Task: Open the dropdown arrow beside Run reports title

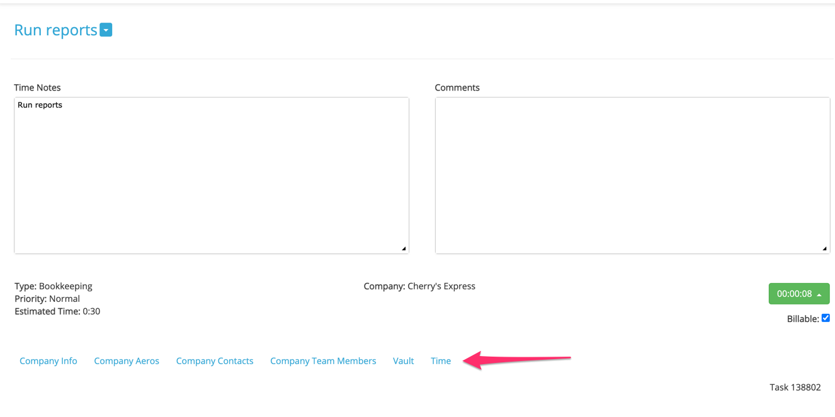Action: (x=106, y=30)
